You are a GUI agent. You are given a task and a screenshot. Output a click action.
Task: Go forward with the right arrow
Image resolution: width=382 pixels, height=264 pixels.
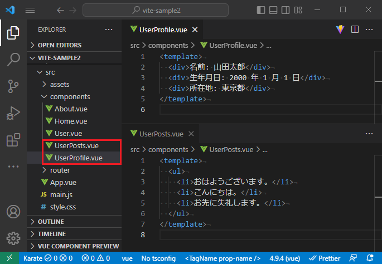pyautogui.click(x=72, y=10)
